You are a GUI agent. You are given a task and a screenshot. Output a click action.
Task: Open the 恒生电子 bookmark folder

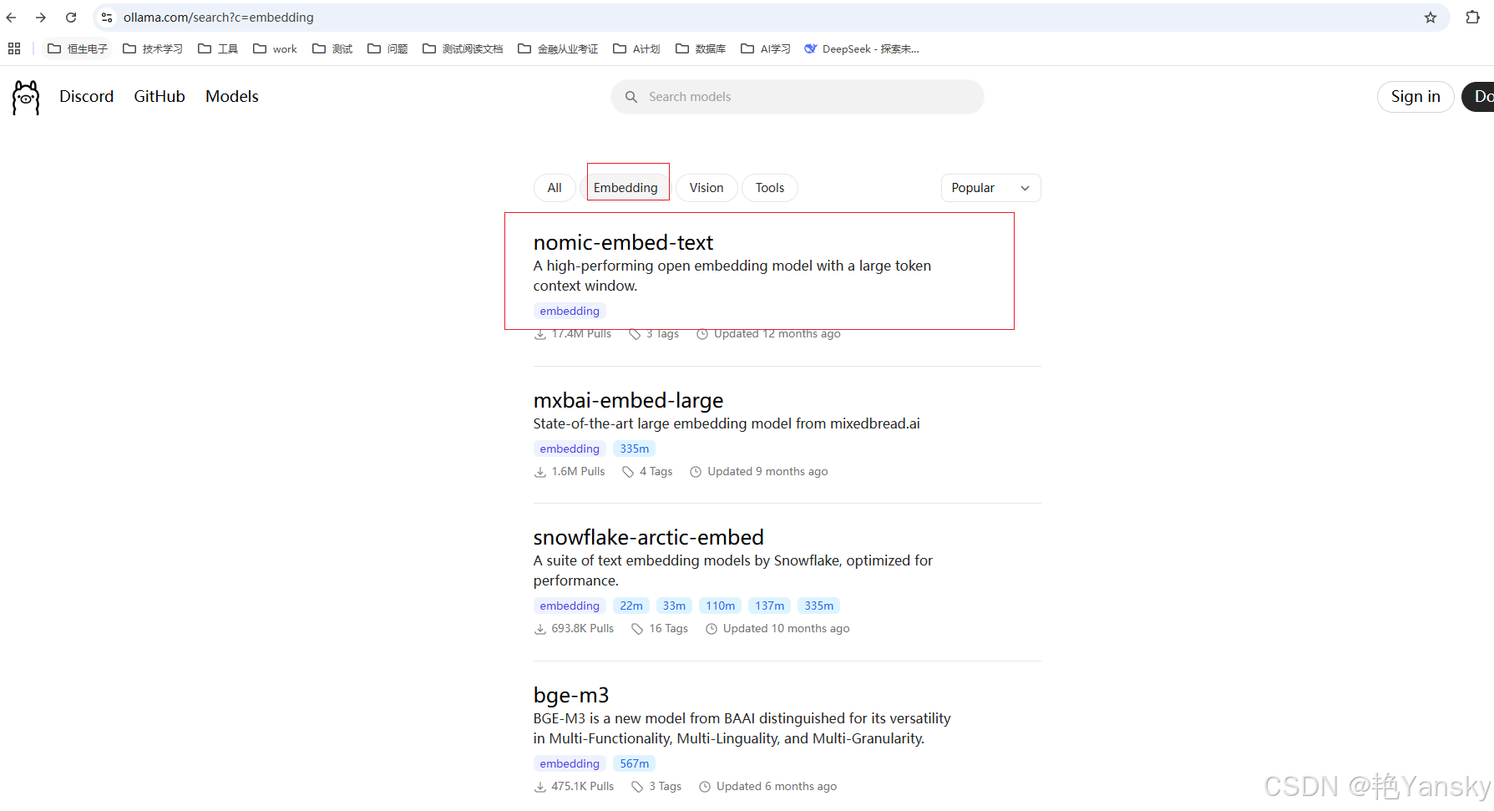(x=78, y=48)
